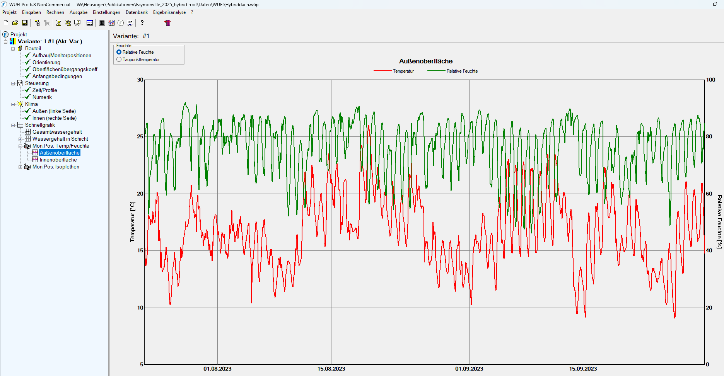Click the question mark help icon
The image size is (724, 376).
coord(142,23)
